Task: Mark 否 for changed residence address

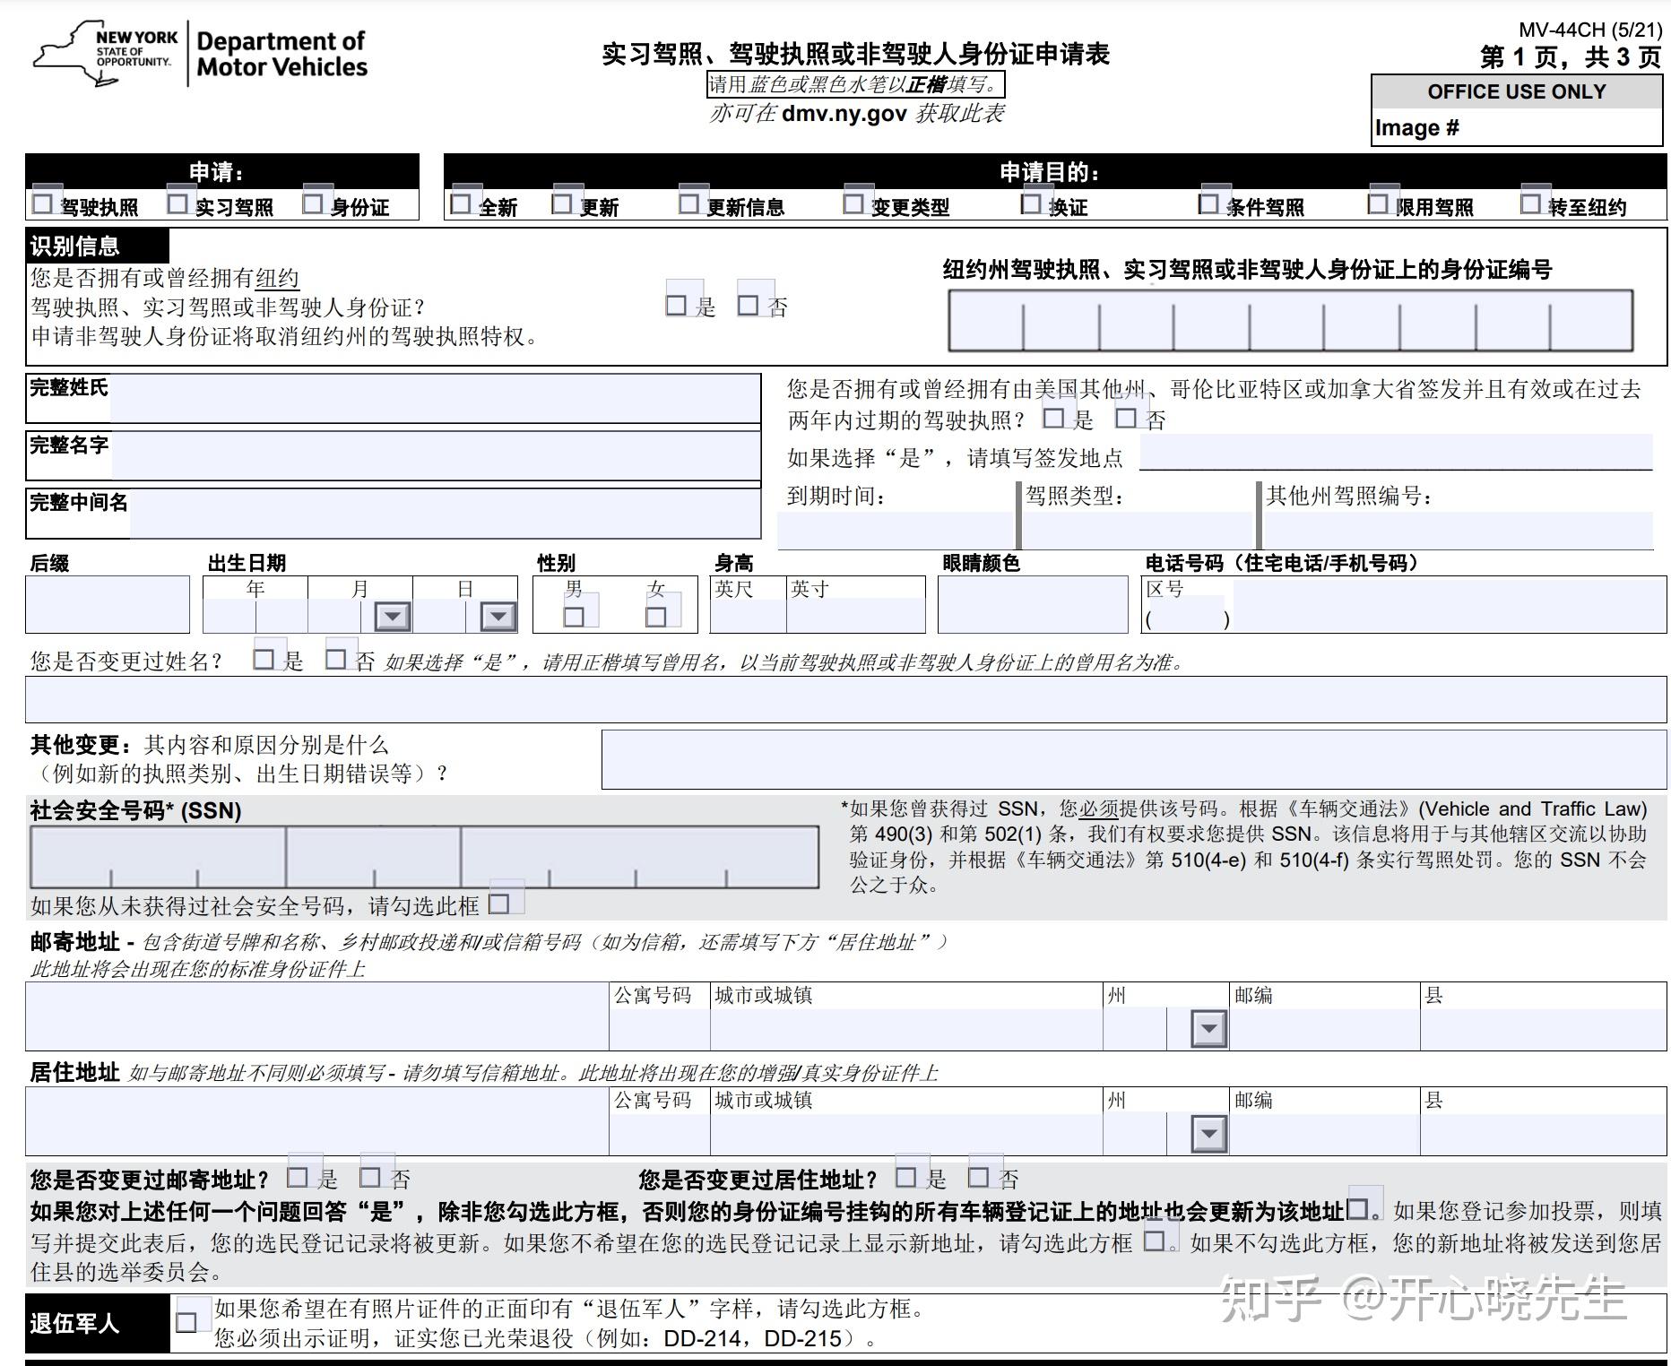Action: 978,1177
